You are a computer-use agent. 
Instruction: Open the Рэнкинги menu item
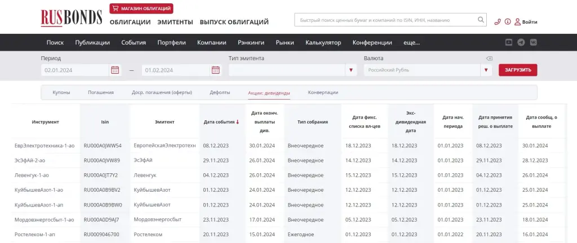coord(251,43)
